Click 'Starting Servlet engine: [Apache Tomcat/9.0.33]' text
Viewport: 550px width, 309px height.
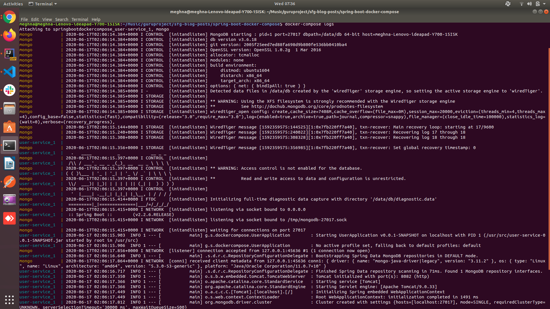(376, 287)
